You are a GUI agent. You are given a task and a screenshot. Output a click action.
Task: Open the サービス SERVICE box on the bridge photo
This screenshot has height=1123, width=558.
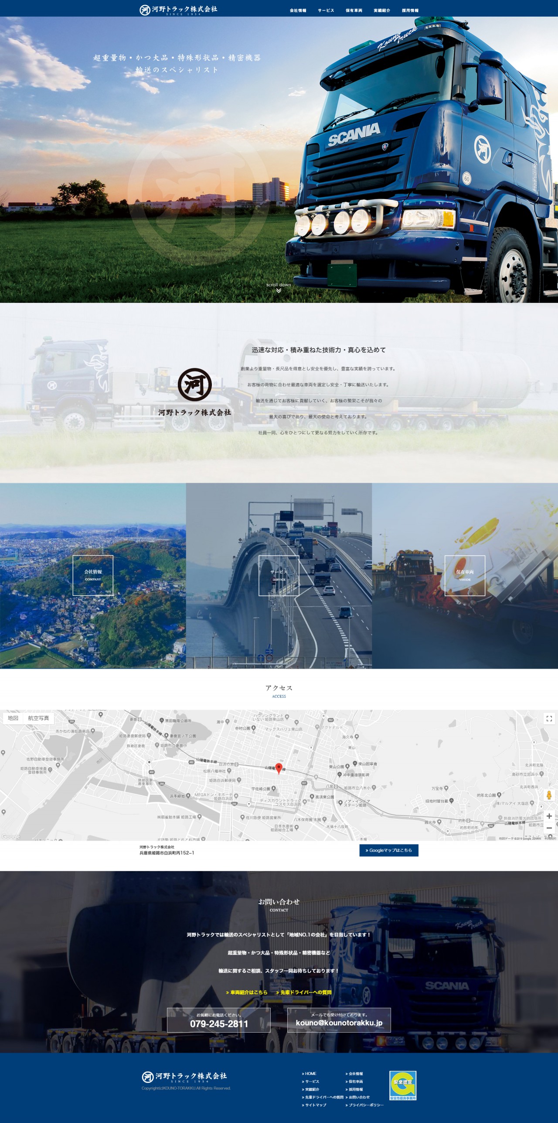[x=279, y=575]
